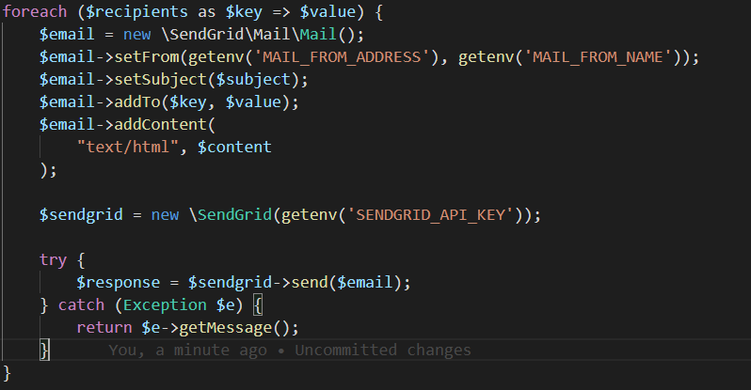Click the addContent method name
This screenshot has height=390, width=751.
[x=160, y=124]
